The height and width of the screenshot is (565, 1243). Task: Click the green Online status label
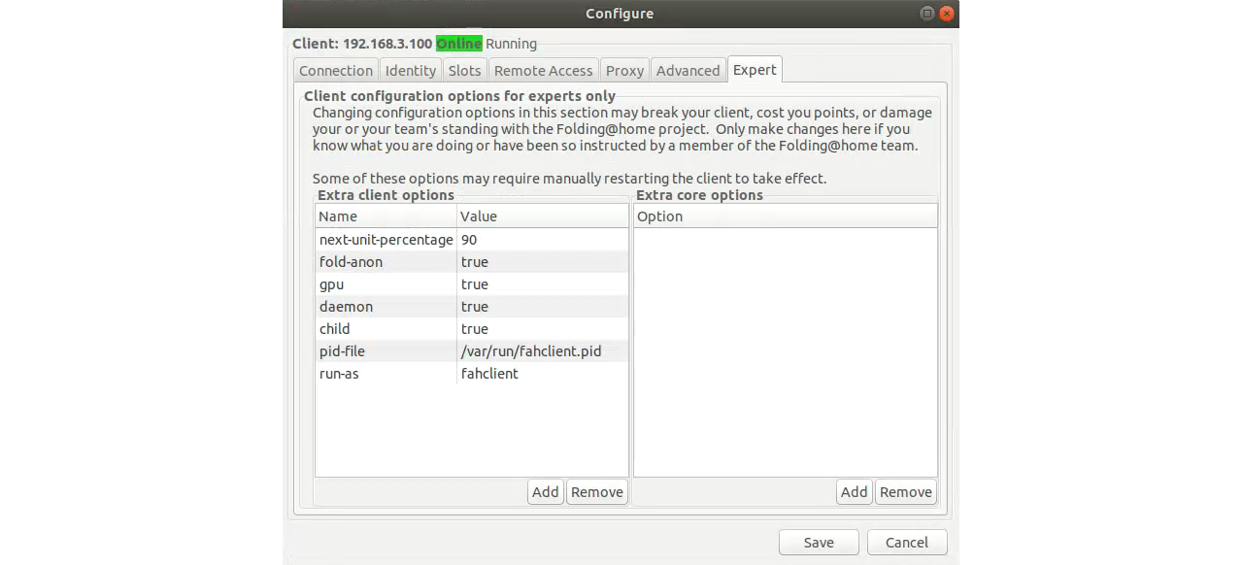point(459,44)
